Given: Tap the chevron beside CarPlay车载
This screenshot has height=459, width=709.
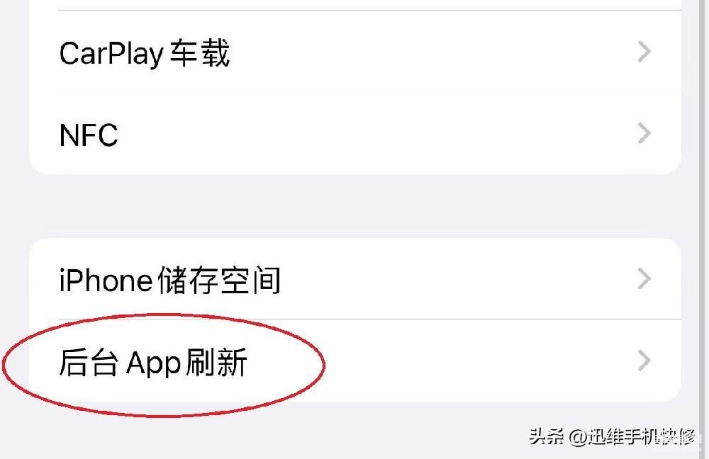Looking at the screenshot, I should coord(644,52).
